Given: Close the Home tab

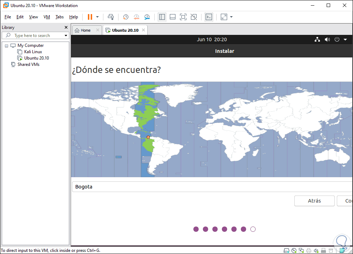Looking at the screenshot, I should [x=98, y=30].
